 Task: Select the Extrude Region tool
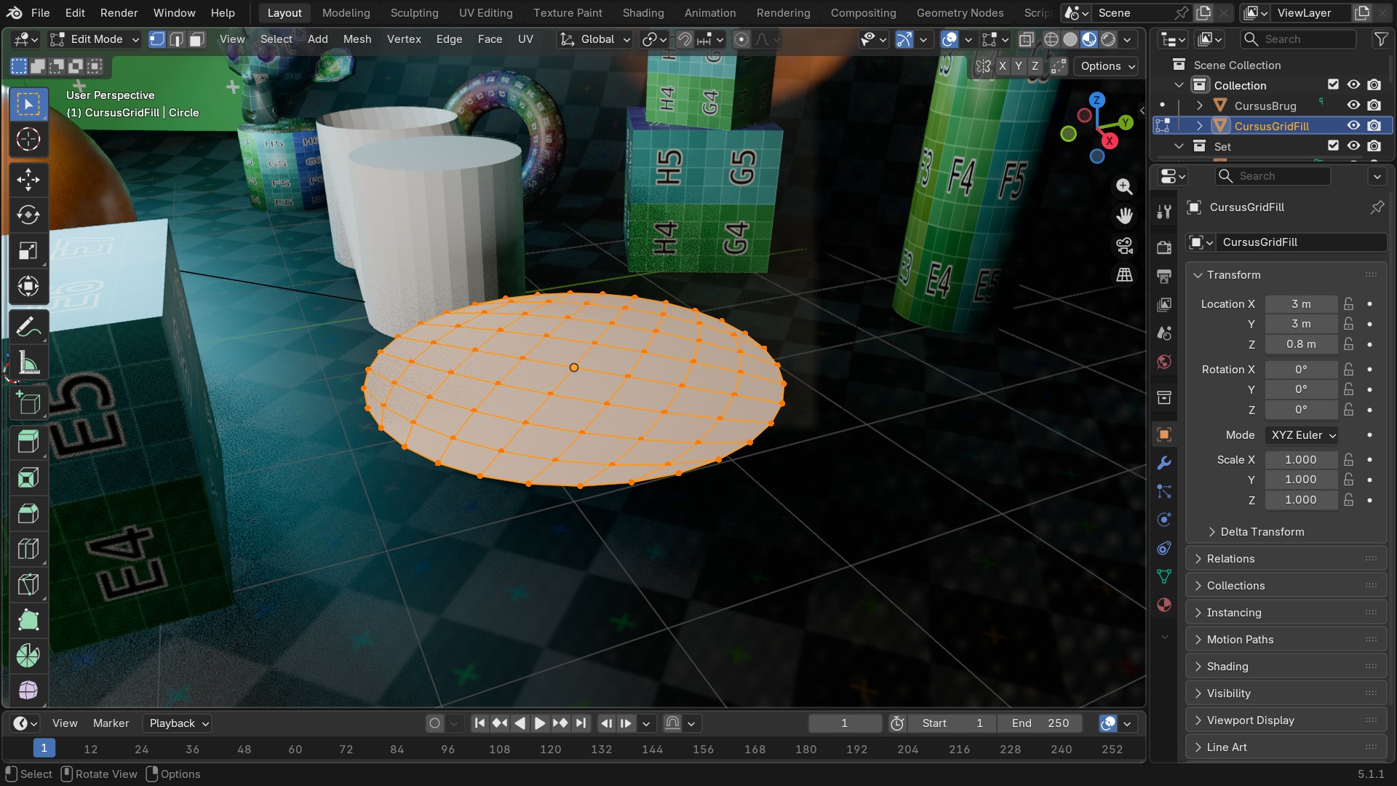pos(28,442)
